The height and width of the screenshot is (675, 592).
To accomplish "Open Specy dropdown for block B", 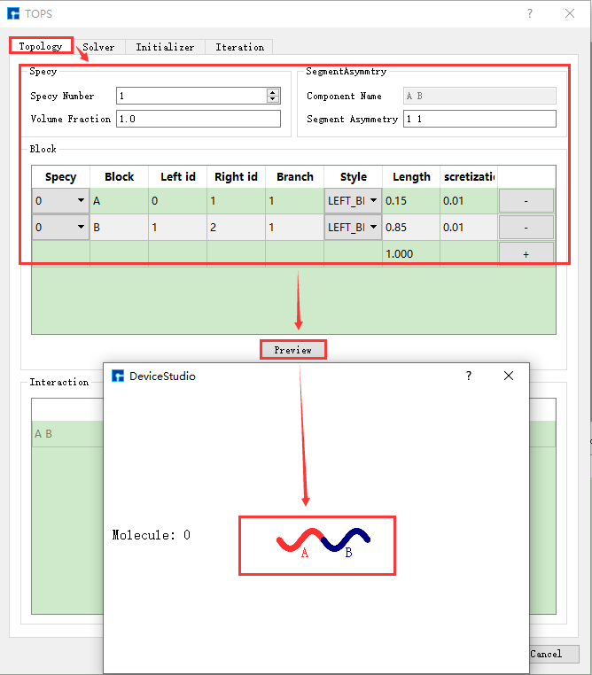I will 81,228.
